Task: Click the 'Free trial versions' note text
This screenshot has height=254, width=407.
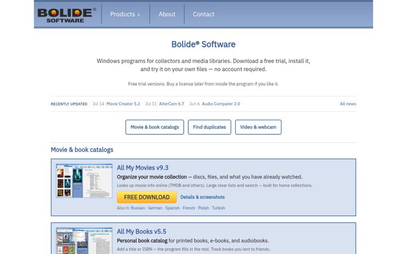Action: point(203,84)
